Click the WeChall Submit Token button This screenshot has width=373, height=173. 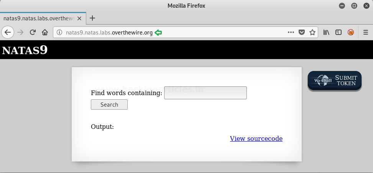coord(334,81)
